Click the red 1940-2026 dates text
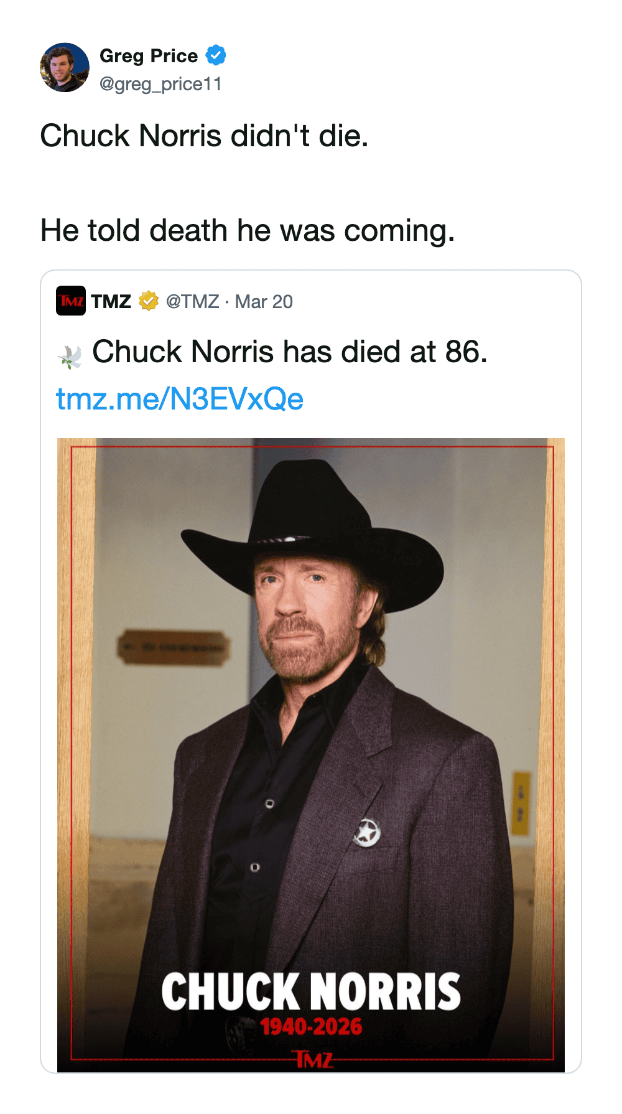This screenshot has width=622, height=1114. point(311,1027)
